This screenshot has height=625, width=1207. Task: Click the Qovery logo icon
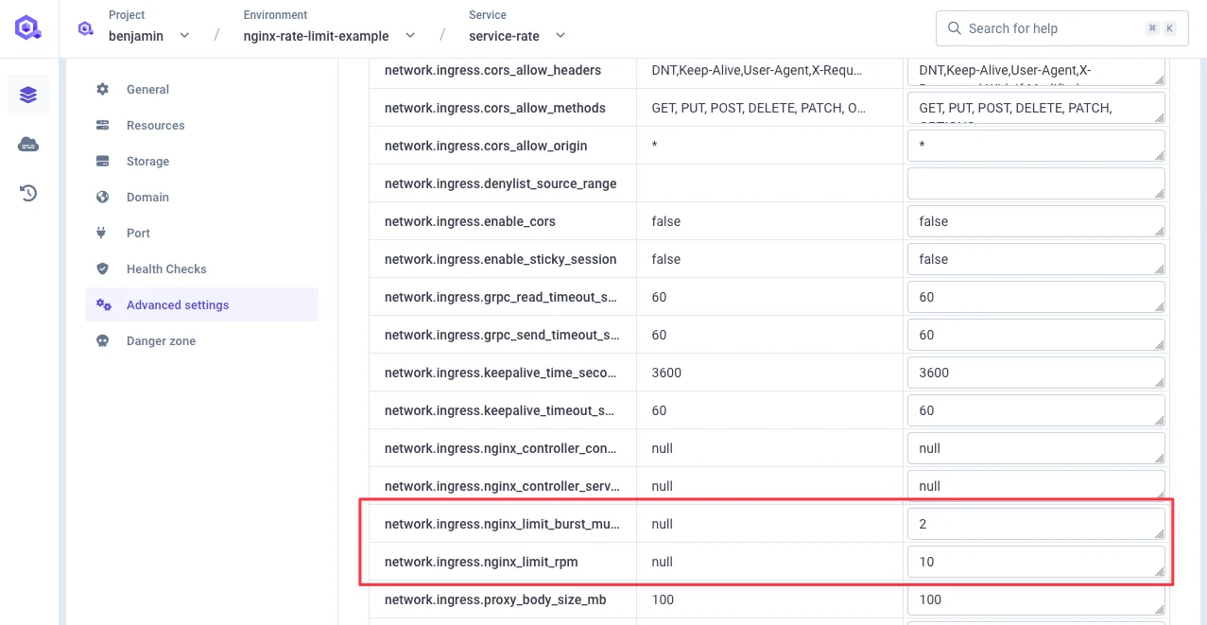point(28,28)
